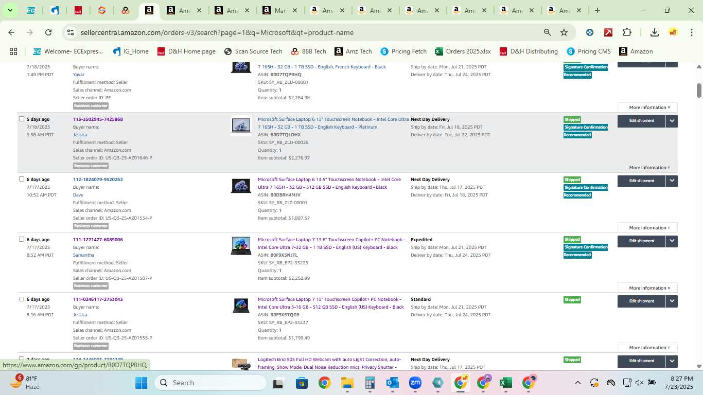Open 888 Tech bookmark
The height and width of the screenshot is (395, 703).
point(308,51)
